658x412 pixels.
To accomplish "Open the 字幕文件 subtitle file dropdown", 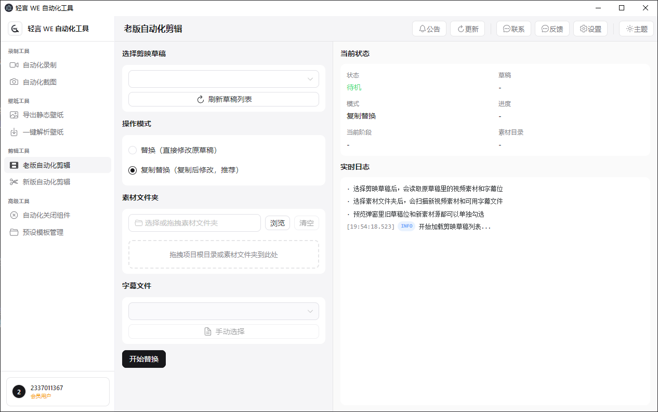I will (223, 311).
